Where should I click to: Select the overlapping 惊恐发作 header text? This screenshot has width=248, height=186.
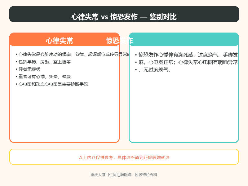pyautogui.click(x=119, y=41)
